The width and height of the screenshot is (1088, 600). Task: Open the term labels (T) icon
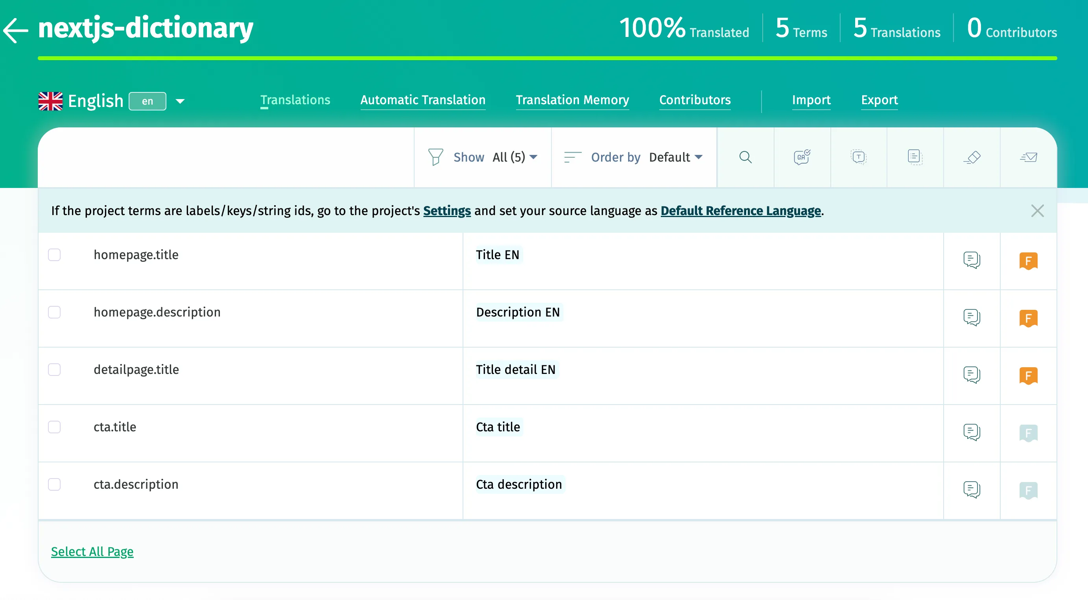tap(858, 157)
